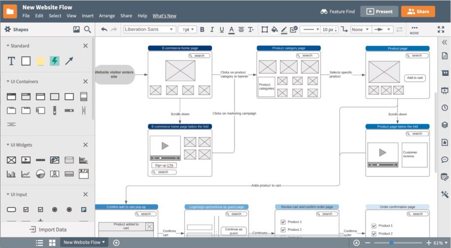Select the rectangle block shape
Screen dimensions: 451x248
click(x=26, y=61)
